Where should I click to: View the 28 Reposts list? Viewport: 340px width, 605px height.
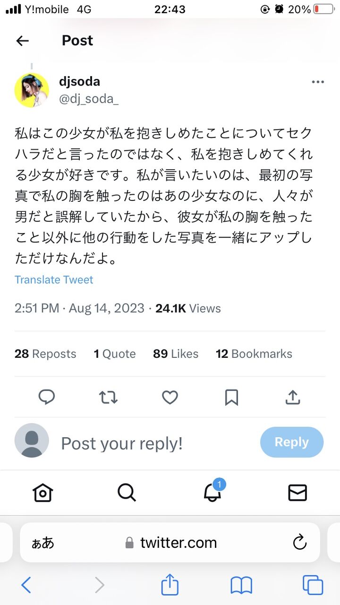pyautogui.click(x=45, y=354)
